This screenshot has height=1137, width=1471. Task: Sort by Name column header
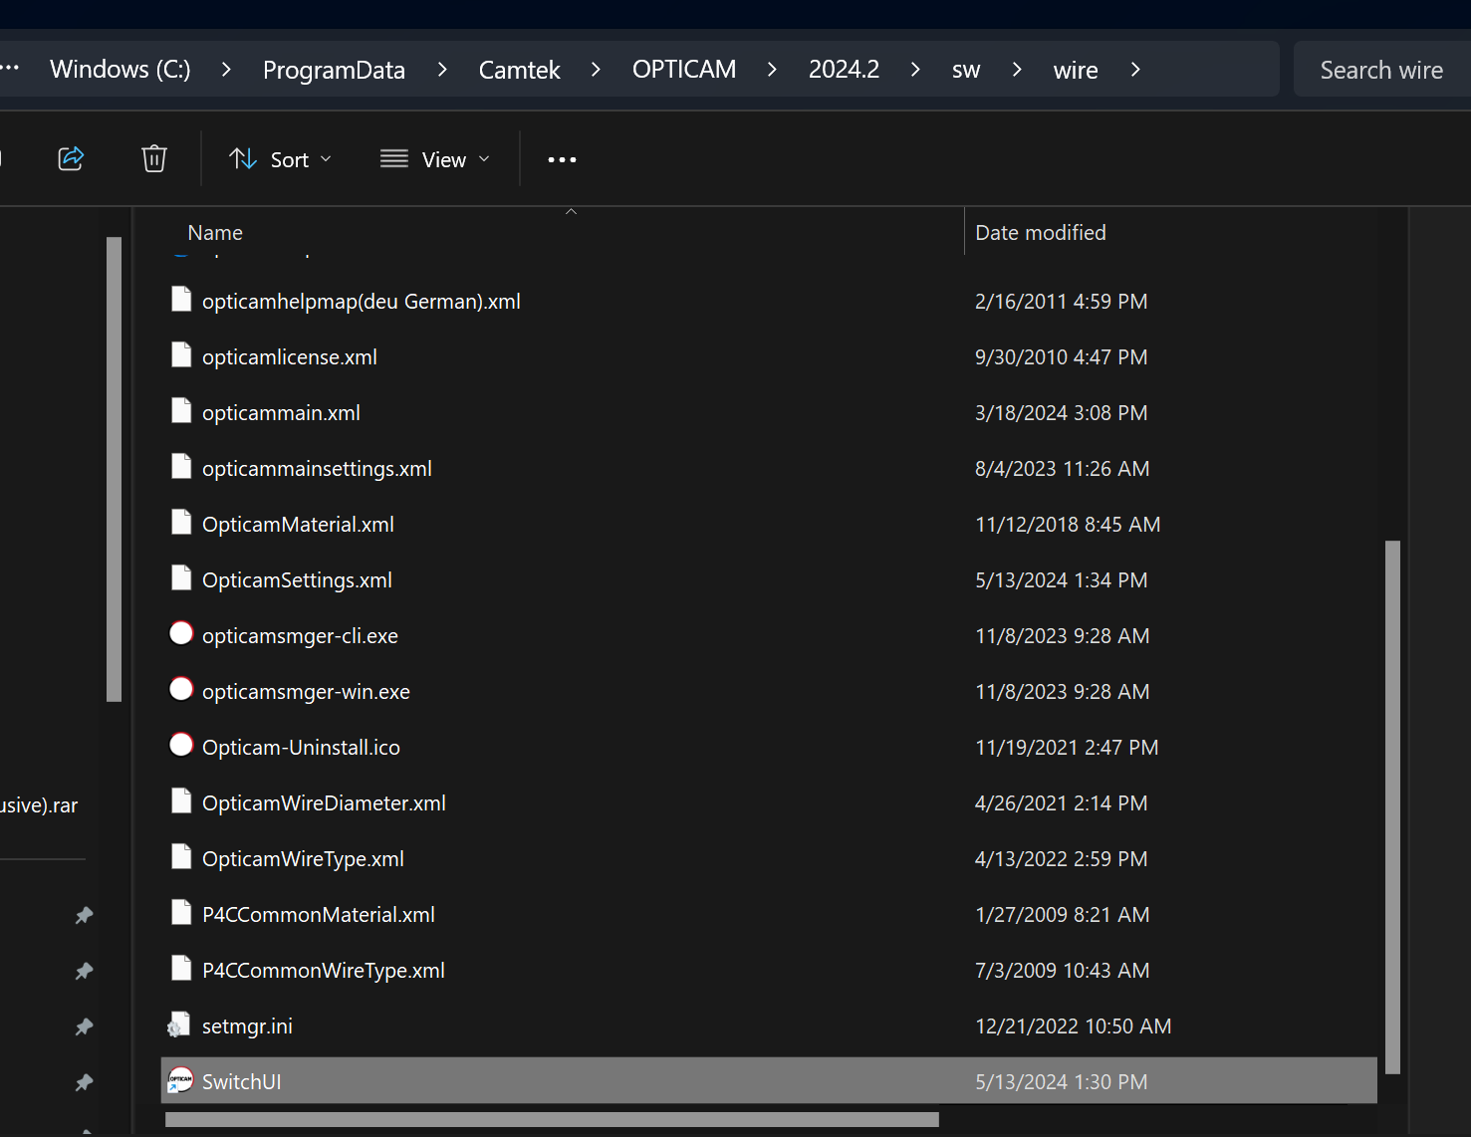[x=215, y=232]
